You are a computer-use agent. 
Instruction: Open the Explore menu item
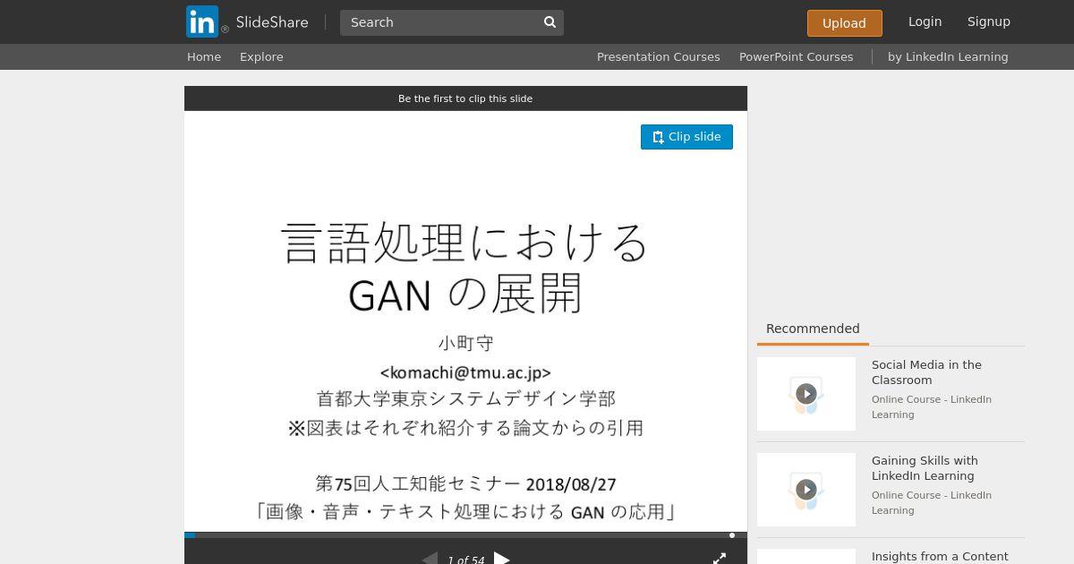(x=261, y=56)
